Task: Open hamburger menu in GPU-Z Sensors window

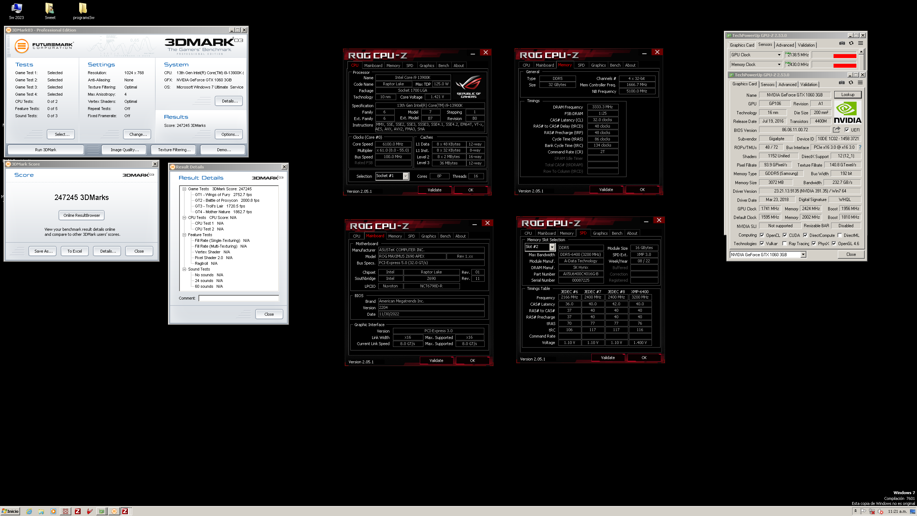Action: 860,43
